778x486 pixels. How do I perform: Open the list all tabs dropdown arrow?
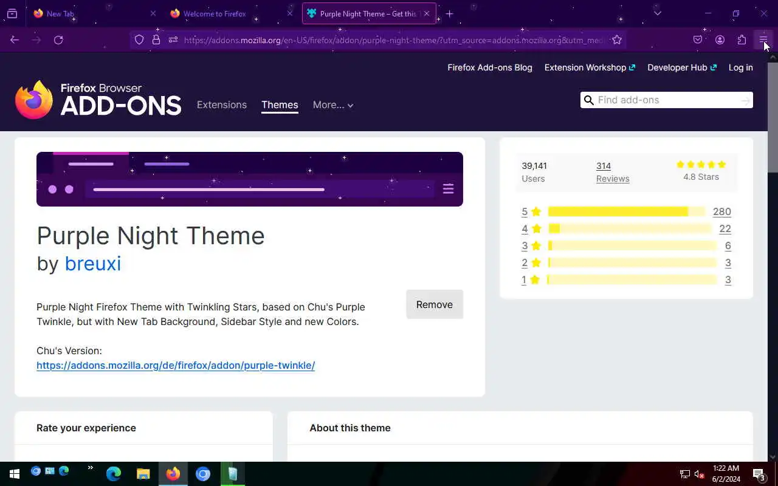(x=657, y=13)
